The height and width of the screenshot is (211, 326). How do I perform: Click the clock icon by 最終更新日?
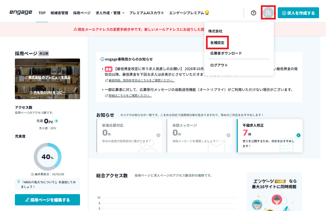click(x=32, y=174)
